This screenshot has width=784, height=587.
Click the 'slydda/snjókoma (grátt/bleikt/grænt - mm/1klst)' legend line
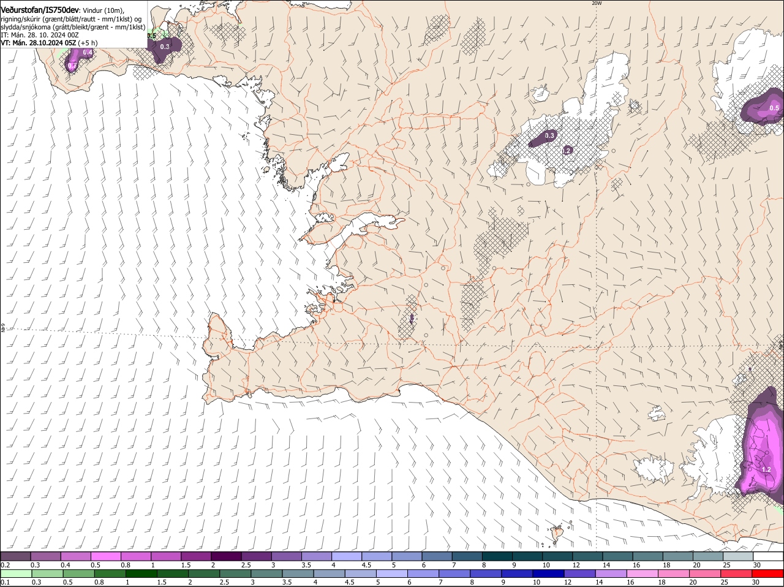pyautogui.click(x=73, y=27)
